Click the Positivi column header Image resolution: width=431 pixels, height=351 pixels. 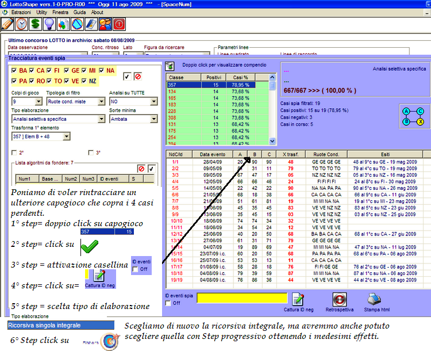(214, 77)
